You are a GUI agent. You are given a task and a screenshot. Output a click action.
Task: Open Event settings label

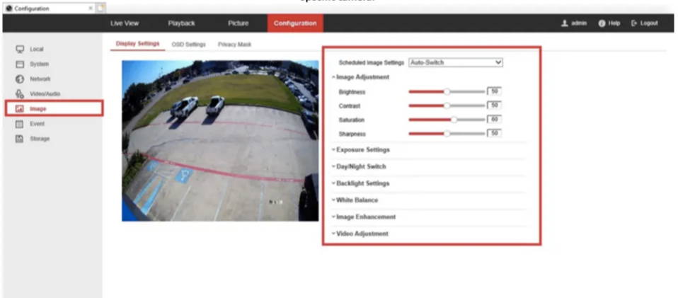(x=38, y=124)
